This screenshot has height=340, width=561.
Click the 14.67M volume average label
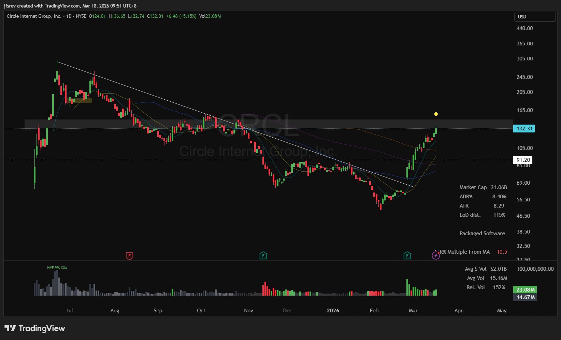(525, 297)
